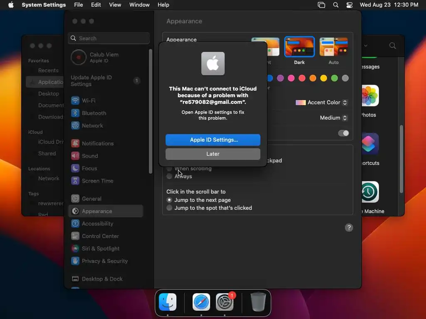The height and width of the screenshot is (319, 426).
Task: Expand Finder toolbar chevron dropdown
Action: pyautogui.click(x=366, y=46)
